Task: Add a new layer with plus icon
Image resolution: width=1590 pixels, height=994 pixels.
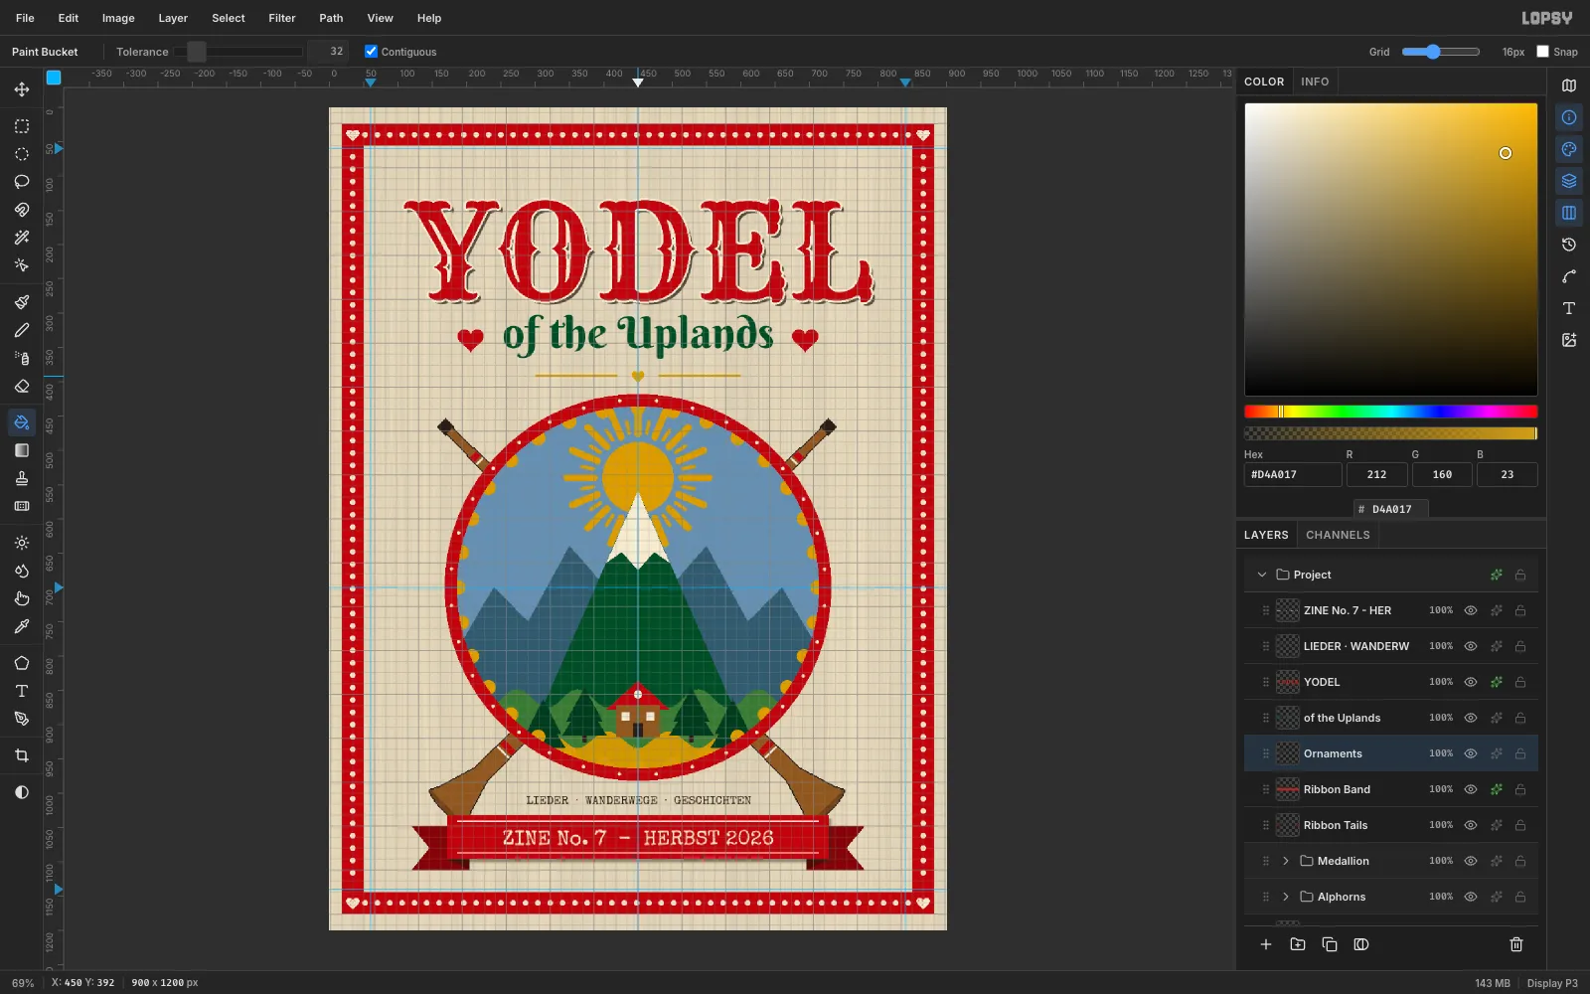Action: [1266, 944]
